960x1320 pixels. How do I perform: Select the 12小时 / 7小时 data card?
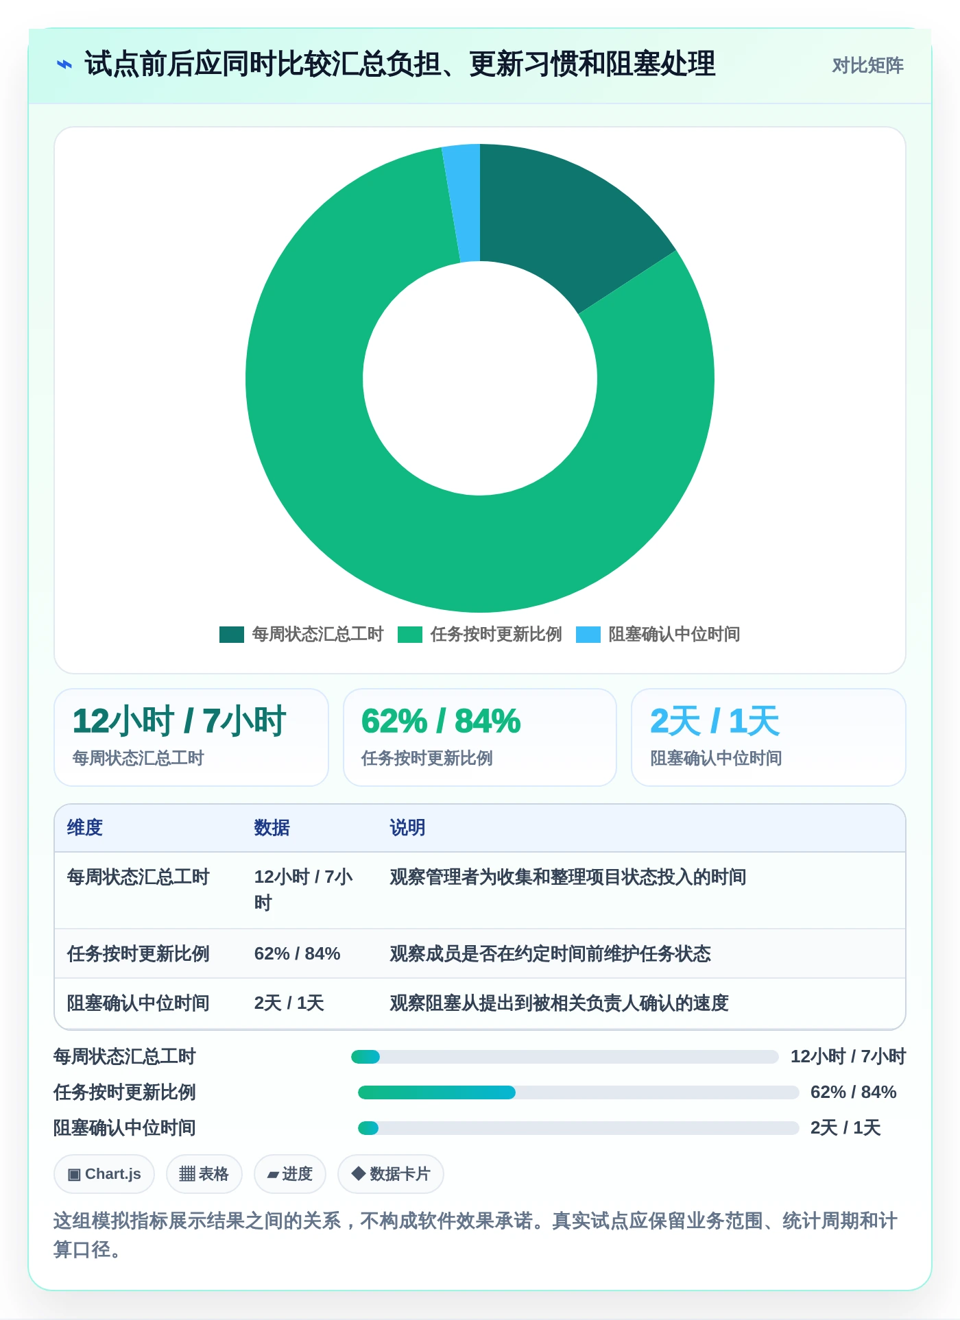point(191,737)
